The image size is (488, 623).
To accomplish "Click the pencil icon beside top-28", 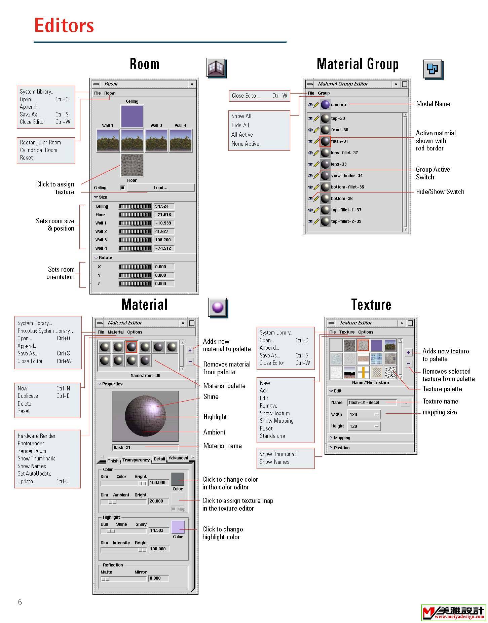I will click(x=316, y=118).
